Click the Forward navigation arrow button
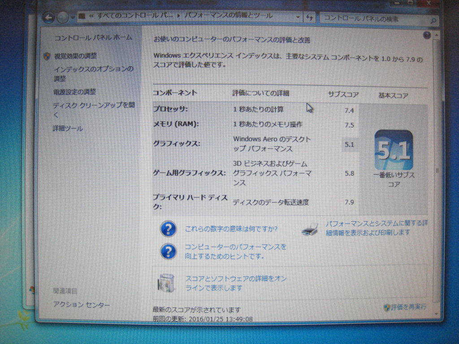This screenshot has width=459, height=344. pyautogui.click(x=62, y=18)
